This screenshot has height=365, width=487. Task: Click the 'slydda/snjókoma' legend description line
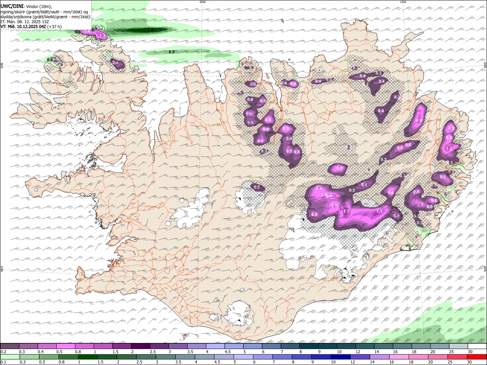pos(45,17)
